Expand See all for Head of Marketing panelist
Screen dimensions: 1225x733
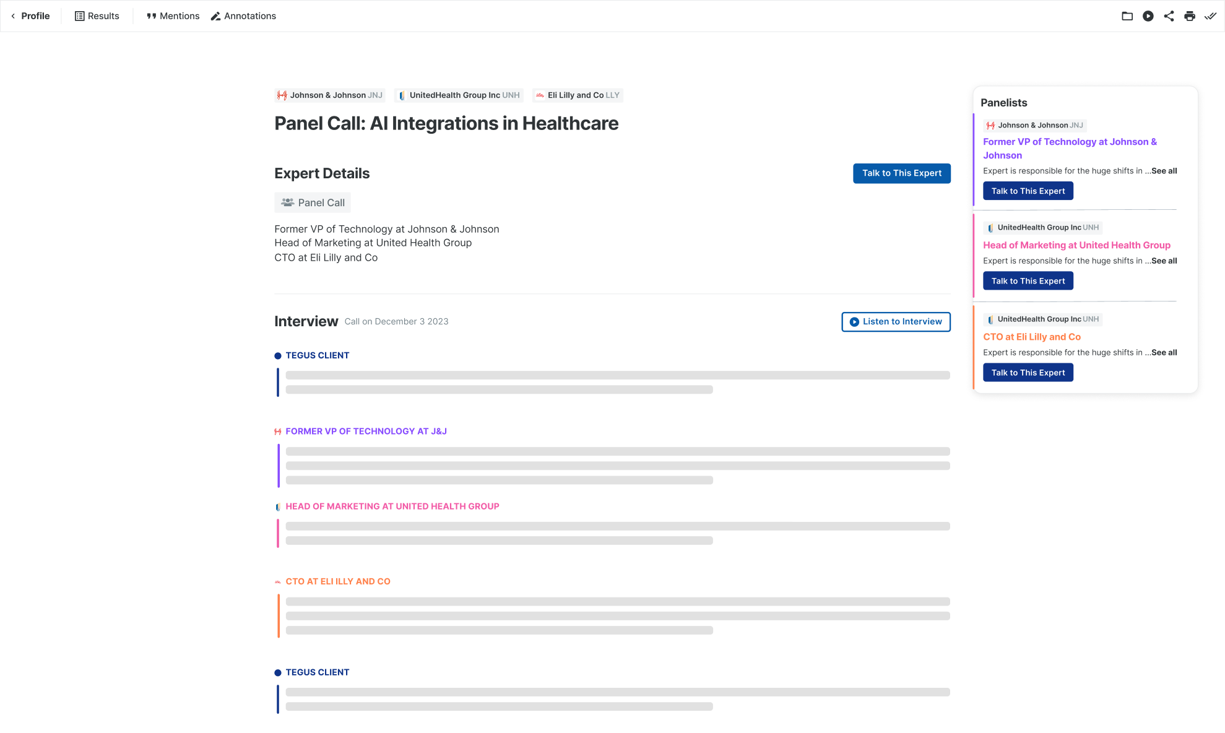[x=1164, y=261]
